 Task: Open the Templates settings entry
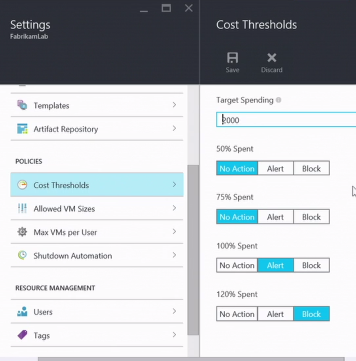point(97,105)
